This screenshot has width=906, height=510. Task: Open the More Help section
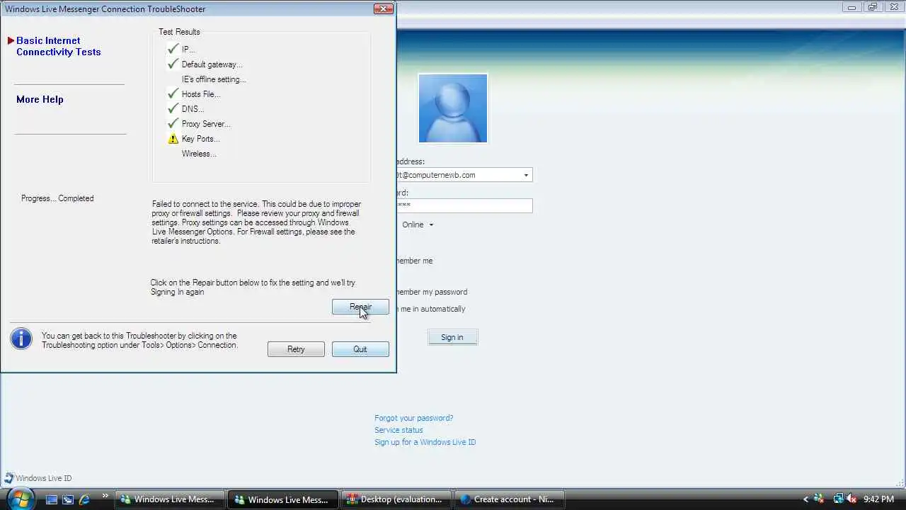[x=40, y=99]
